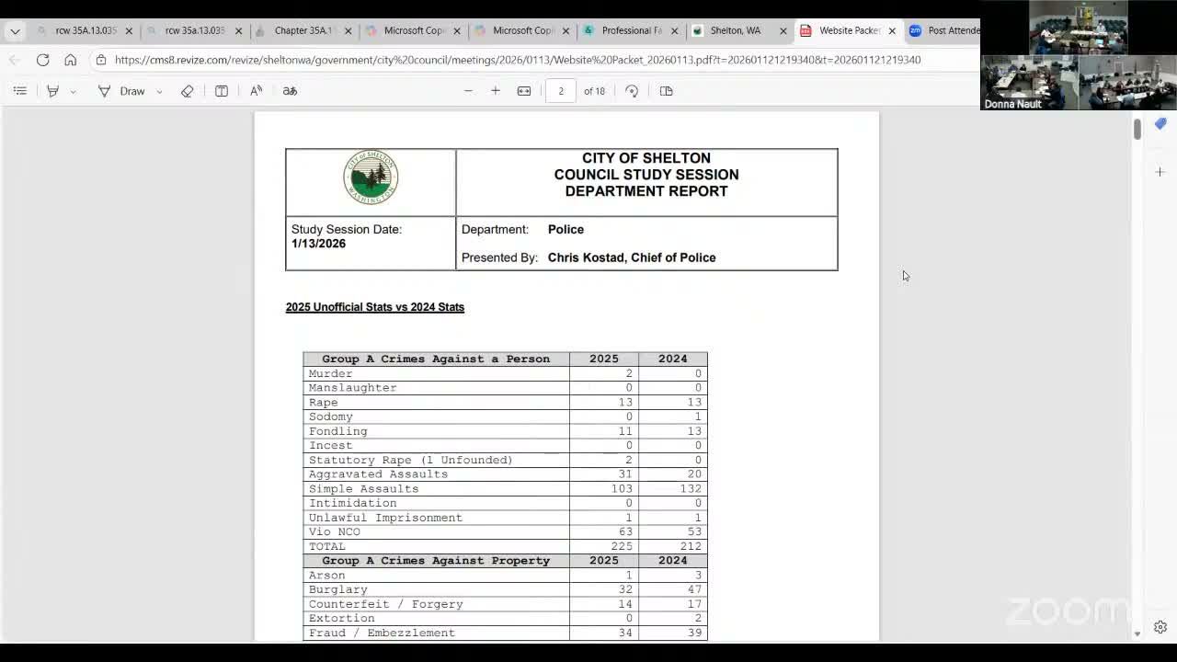Activate the Draw tool in PDF toolbar

tap(121, 91)
